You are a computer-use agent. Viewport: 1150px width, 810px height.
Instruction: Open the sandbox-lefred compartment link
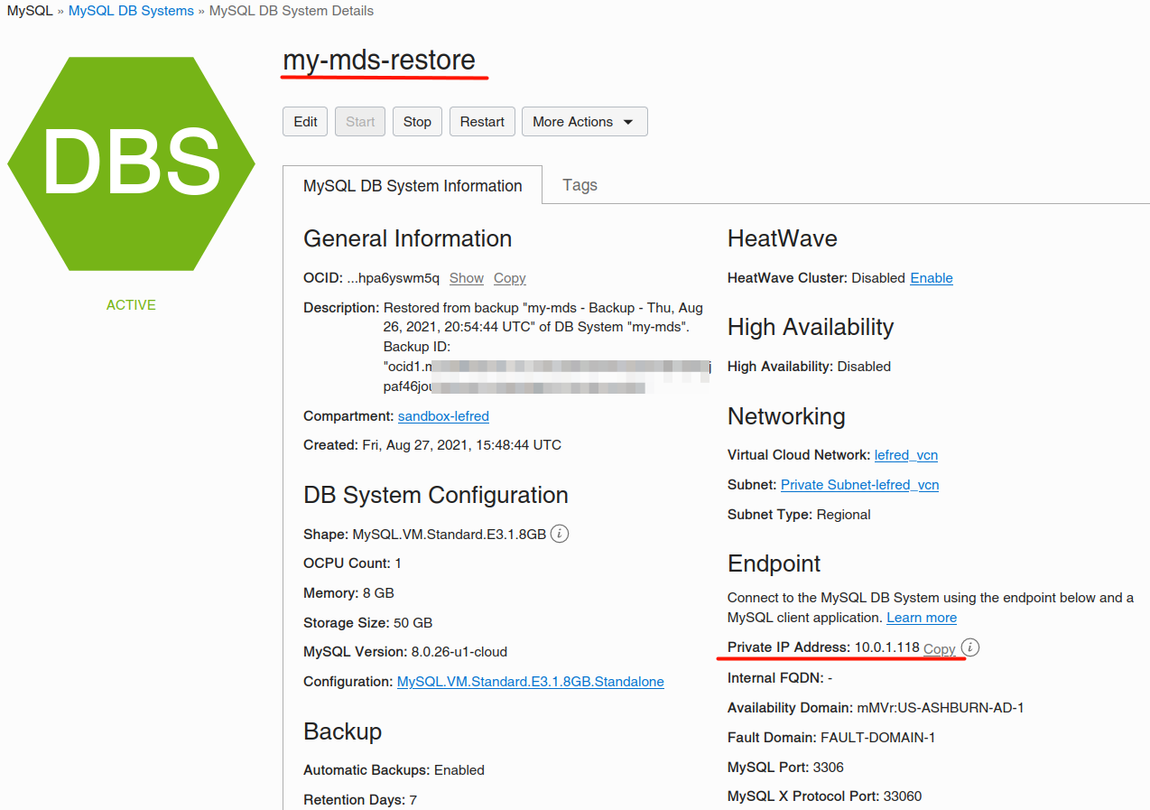(x=443, y=416)
